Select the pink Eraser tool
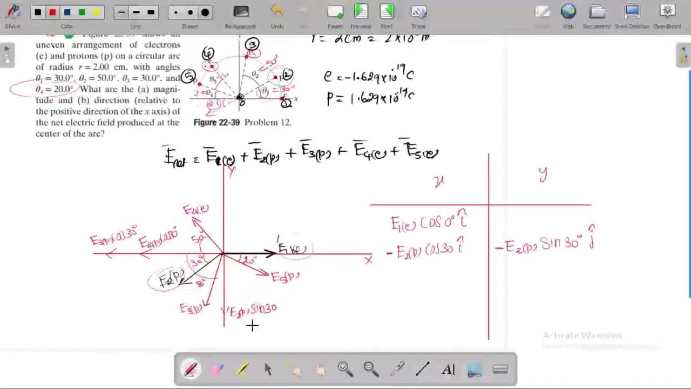691x389 pixels. pyautogui.click(x=216, y=369)
